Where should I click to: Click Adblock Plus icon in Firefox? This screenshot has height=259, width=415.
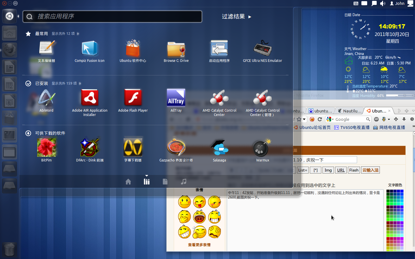click(x=376, y=119)
